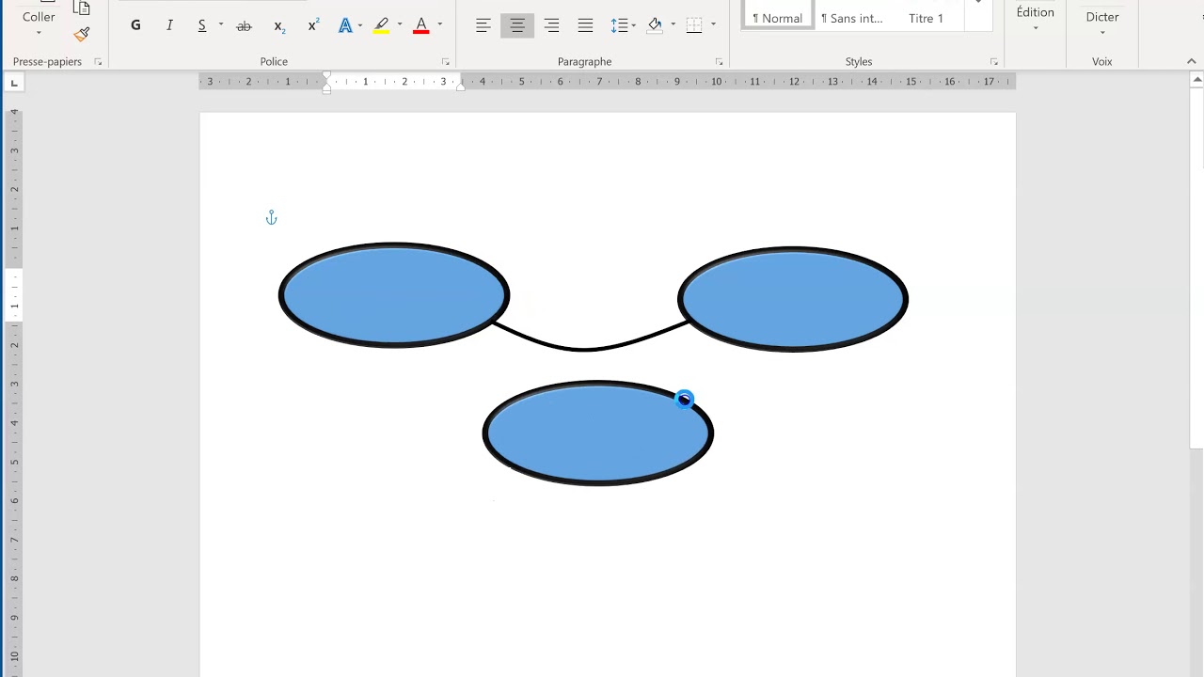
Task: Select the Format Painter brush
Action: [x=82, y=35]
